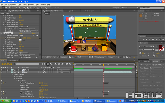165x103 pixels.
Task: Hide shy layers toggle in timeline
Action: (x=56, y=64)
